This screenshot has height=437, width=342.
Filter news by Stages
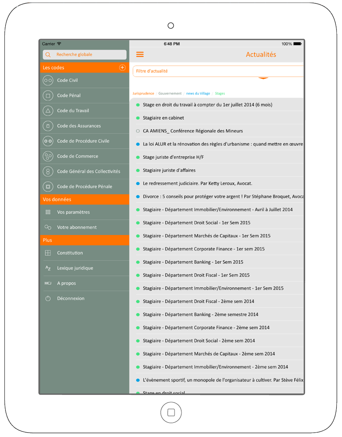220,93
